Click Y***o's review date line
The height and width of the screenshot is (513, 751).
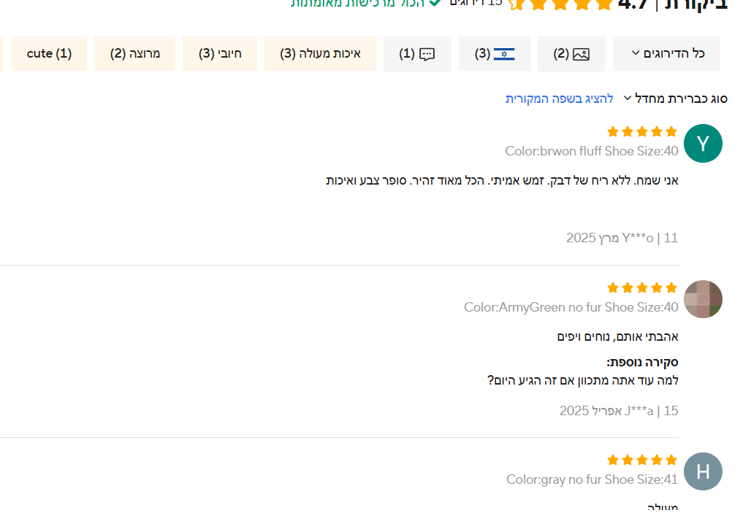[622, 238]
